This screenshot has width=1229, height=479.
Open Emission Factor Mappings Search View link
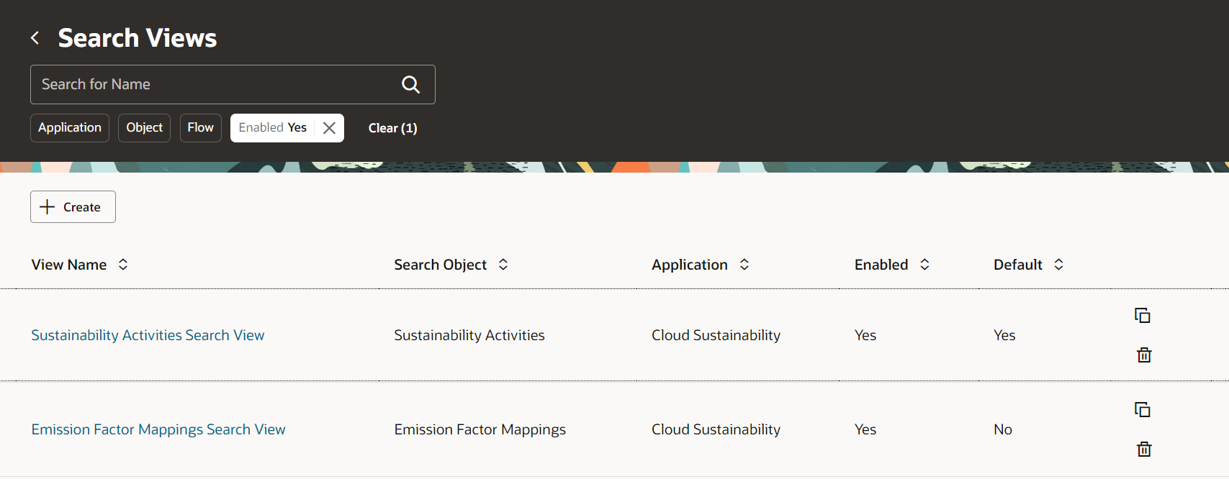(x=158, y=429)
